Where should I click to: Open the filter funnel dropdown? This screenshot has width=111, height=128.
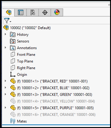8,21
